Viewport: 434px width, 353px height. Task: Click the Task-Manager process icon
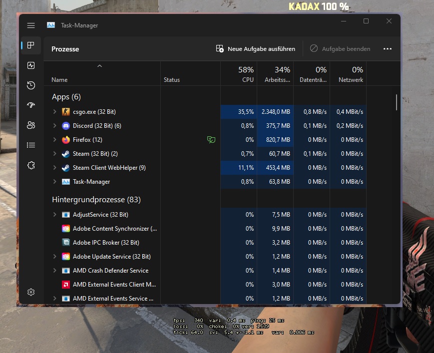(x=66, y=182)
